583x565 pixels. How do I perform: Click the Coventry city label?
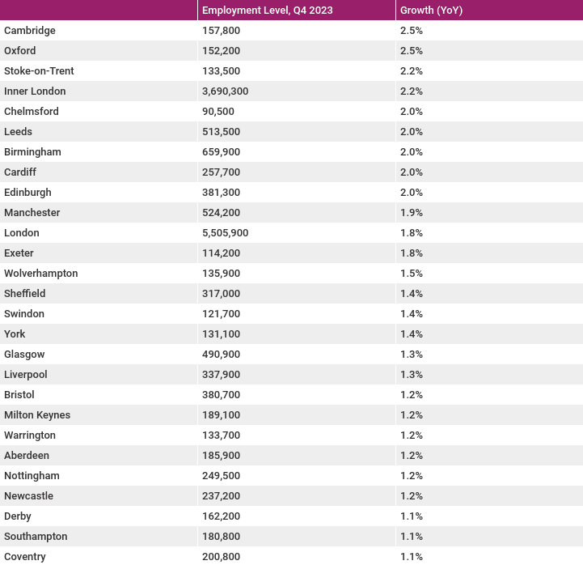[x=25, y=557]
